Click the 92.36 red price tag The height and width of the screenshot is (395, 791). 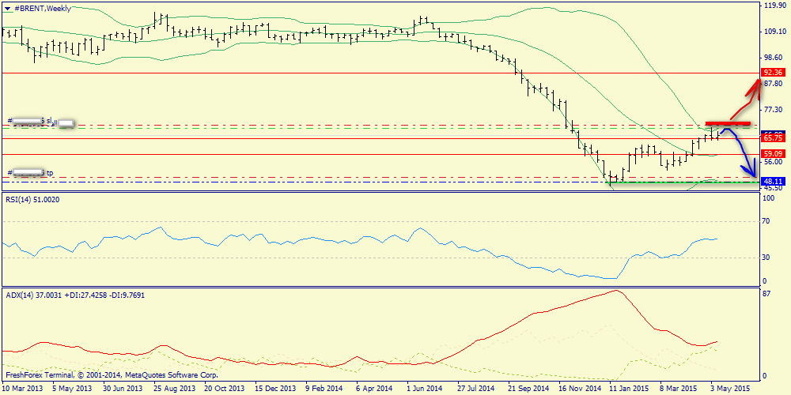[x=772, y=73]
